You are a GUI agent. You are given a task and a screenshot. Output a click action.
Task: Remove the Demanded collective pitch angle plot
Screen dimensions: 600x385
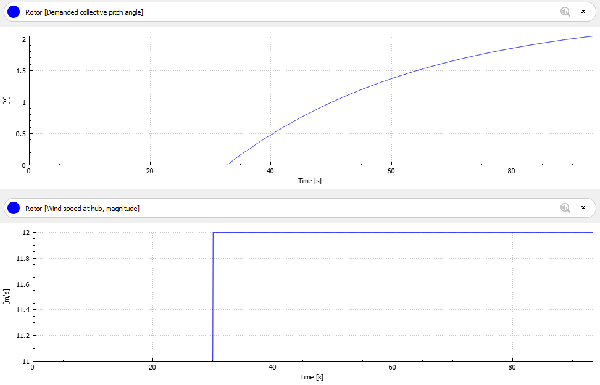(583, 12)
